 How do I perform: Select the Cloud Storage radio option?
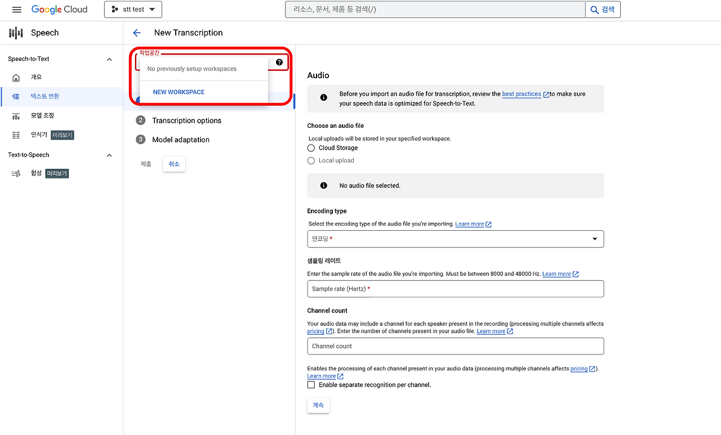(x=311, y=148)
